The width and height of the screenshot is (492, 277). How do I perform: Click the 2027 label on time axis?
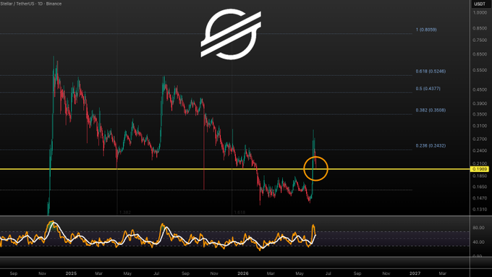415,273
